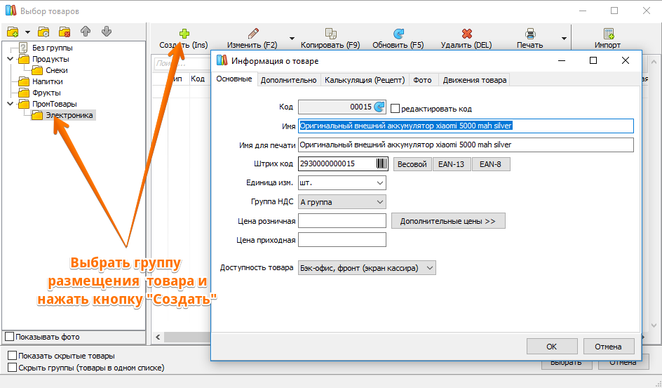Click Цена приходная input field

click(342, 240)
